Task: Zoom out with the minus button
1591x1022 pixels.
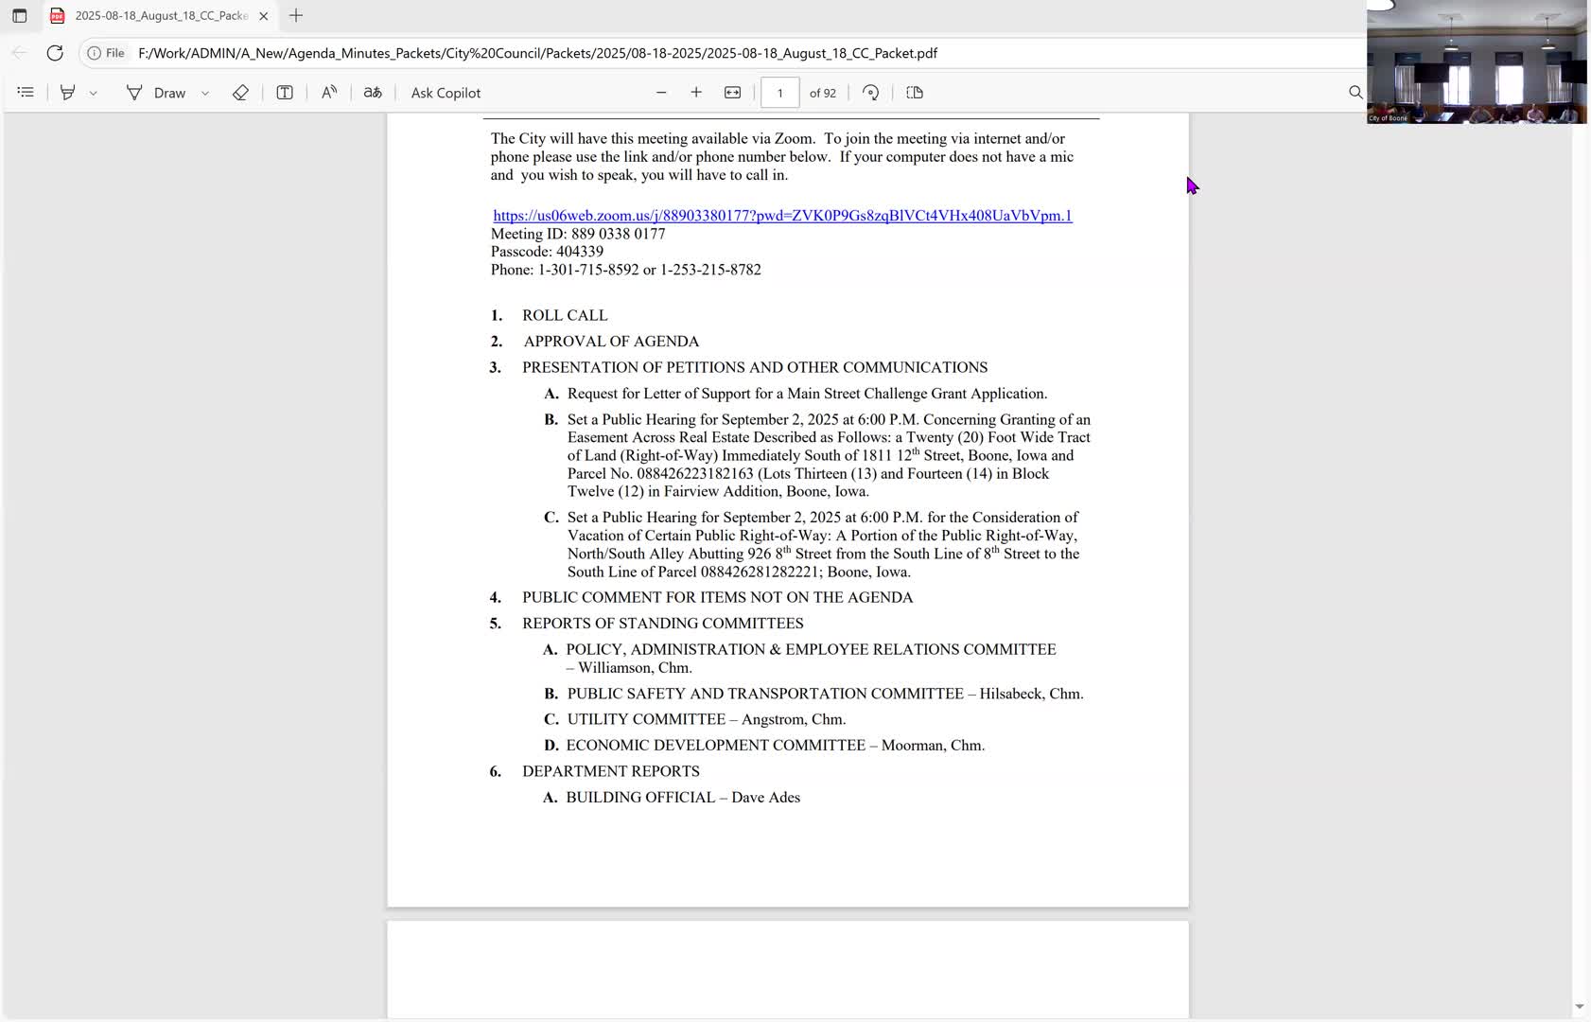Action: pyautogui.click(x=661, y=93)
